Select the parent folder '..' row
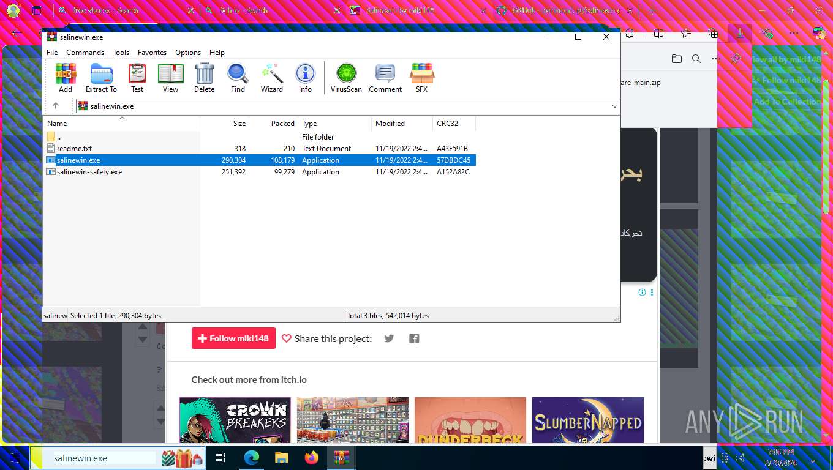The height and width of the screenshot is (470, 833). point(260,137)
